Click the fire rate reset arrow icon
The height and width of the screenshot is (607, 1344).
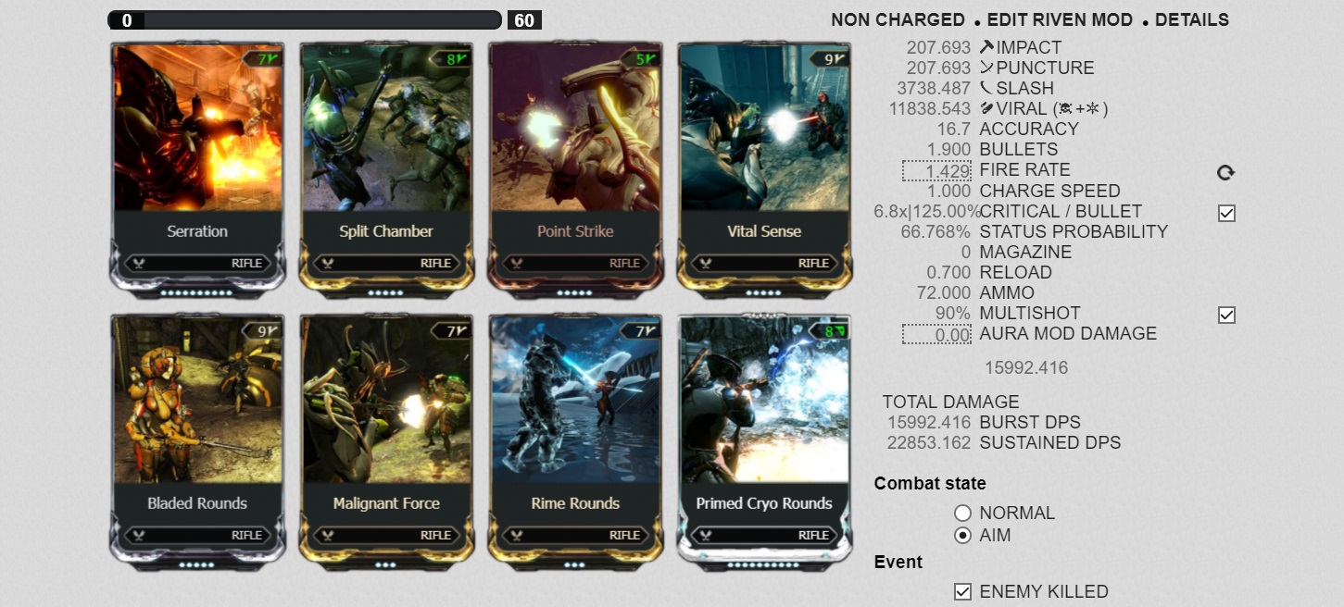pos(1225,172)
